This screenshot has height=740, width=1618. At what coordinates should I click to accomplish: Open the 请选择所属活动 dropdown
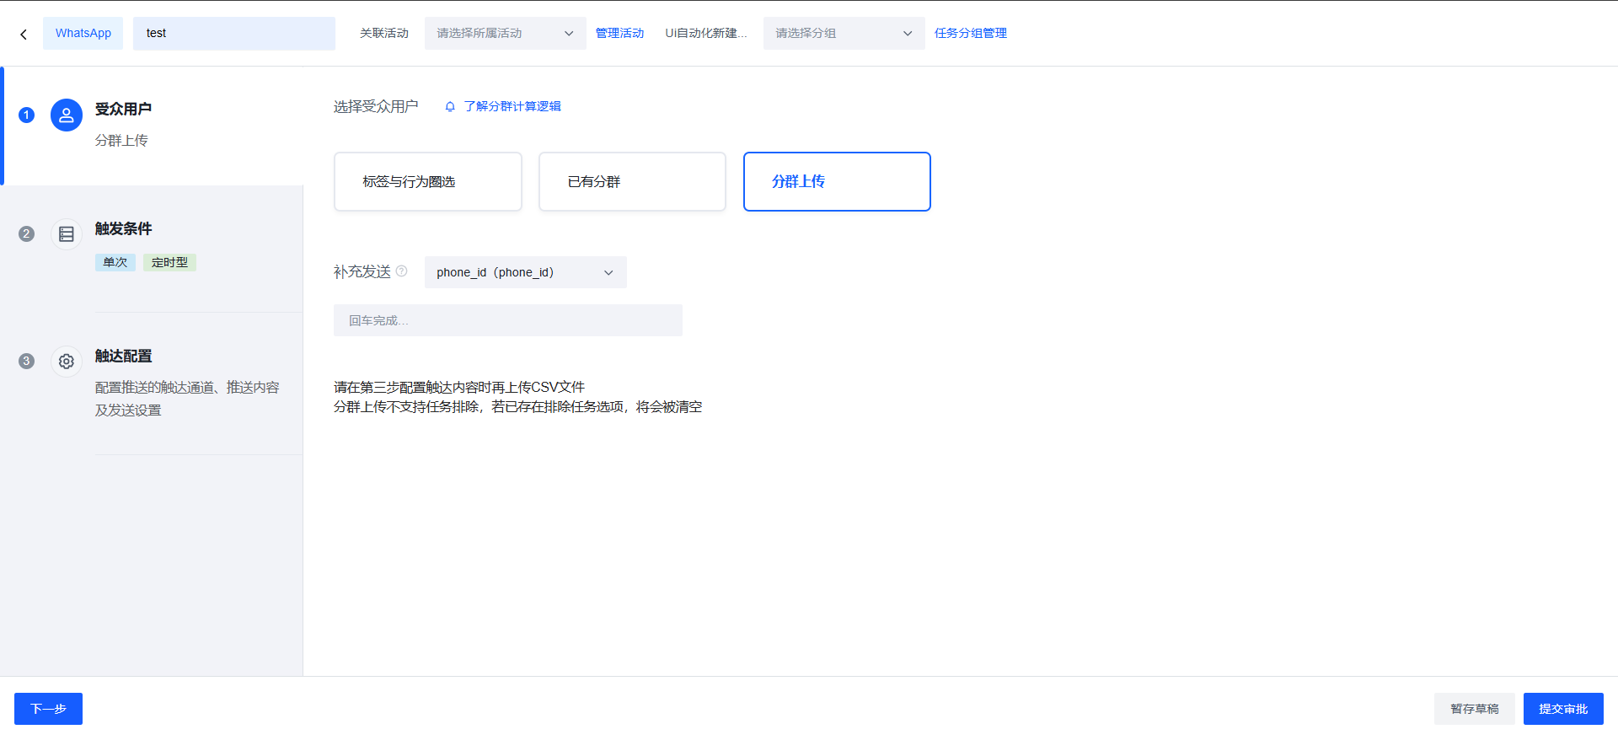click(x=505, y=34)
